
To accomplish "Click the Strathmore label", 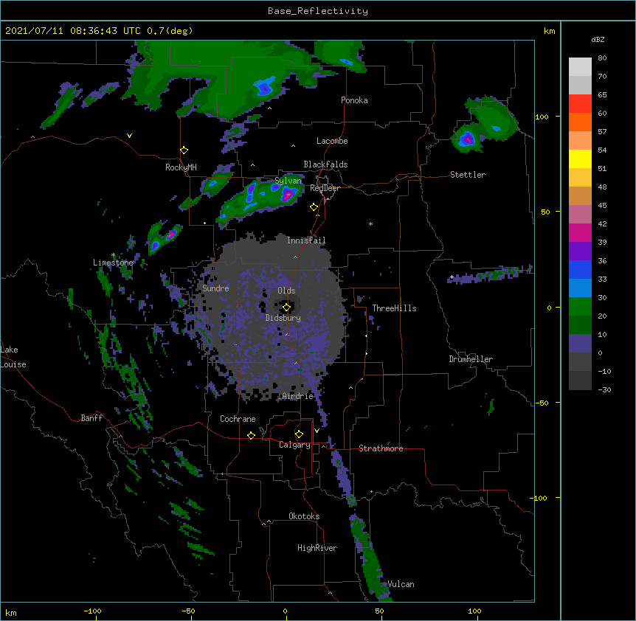I will (381, 448).
